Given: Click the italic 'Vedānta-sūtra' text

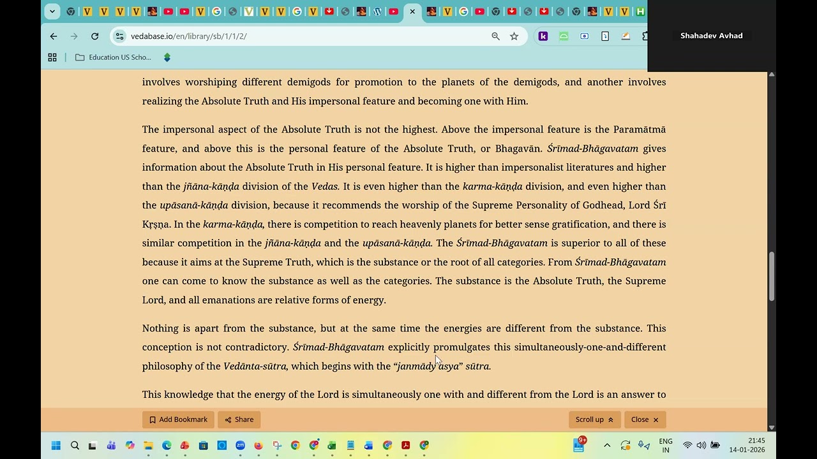Looking at the screenshot, I should click(255, 366).
